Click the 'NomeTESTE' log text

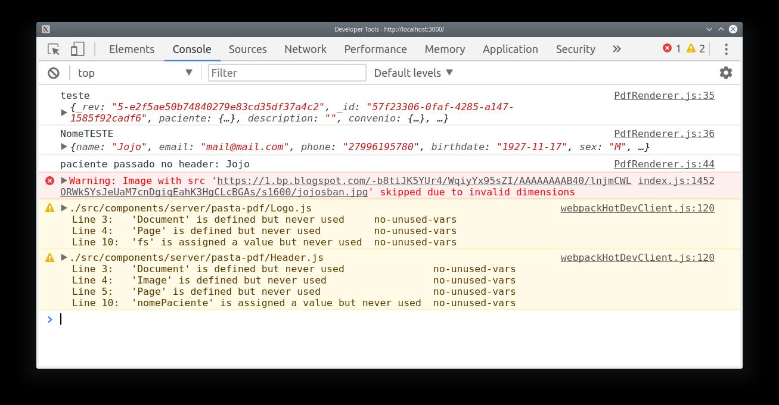(86, 133)
